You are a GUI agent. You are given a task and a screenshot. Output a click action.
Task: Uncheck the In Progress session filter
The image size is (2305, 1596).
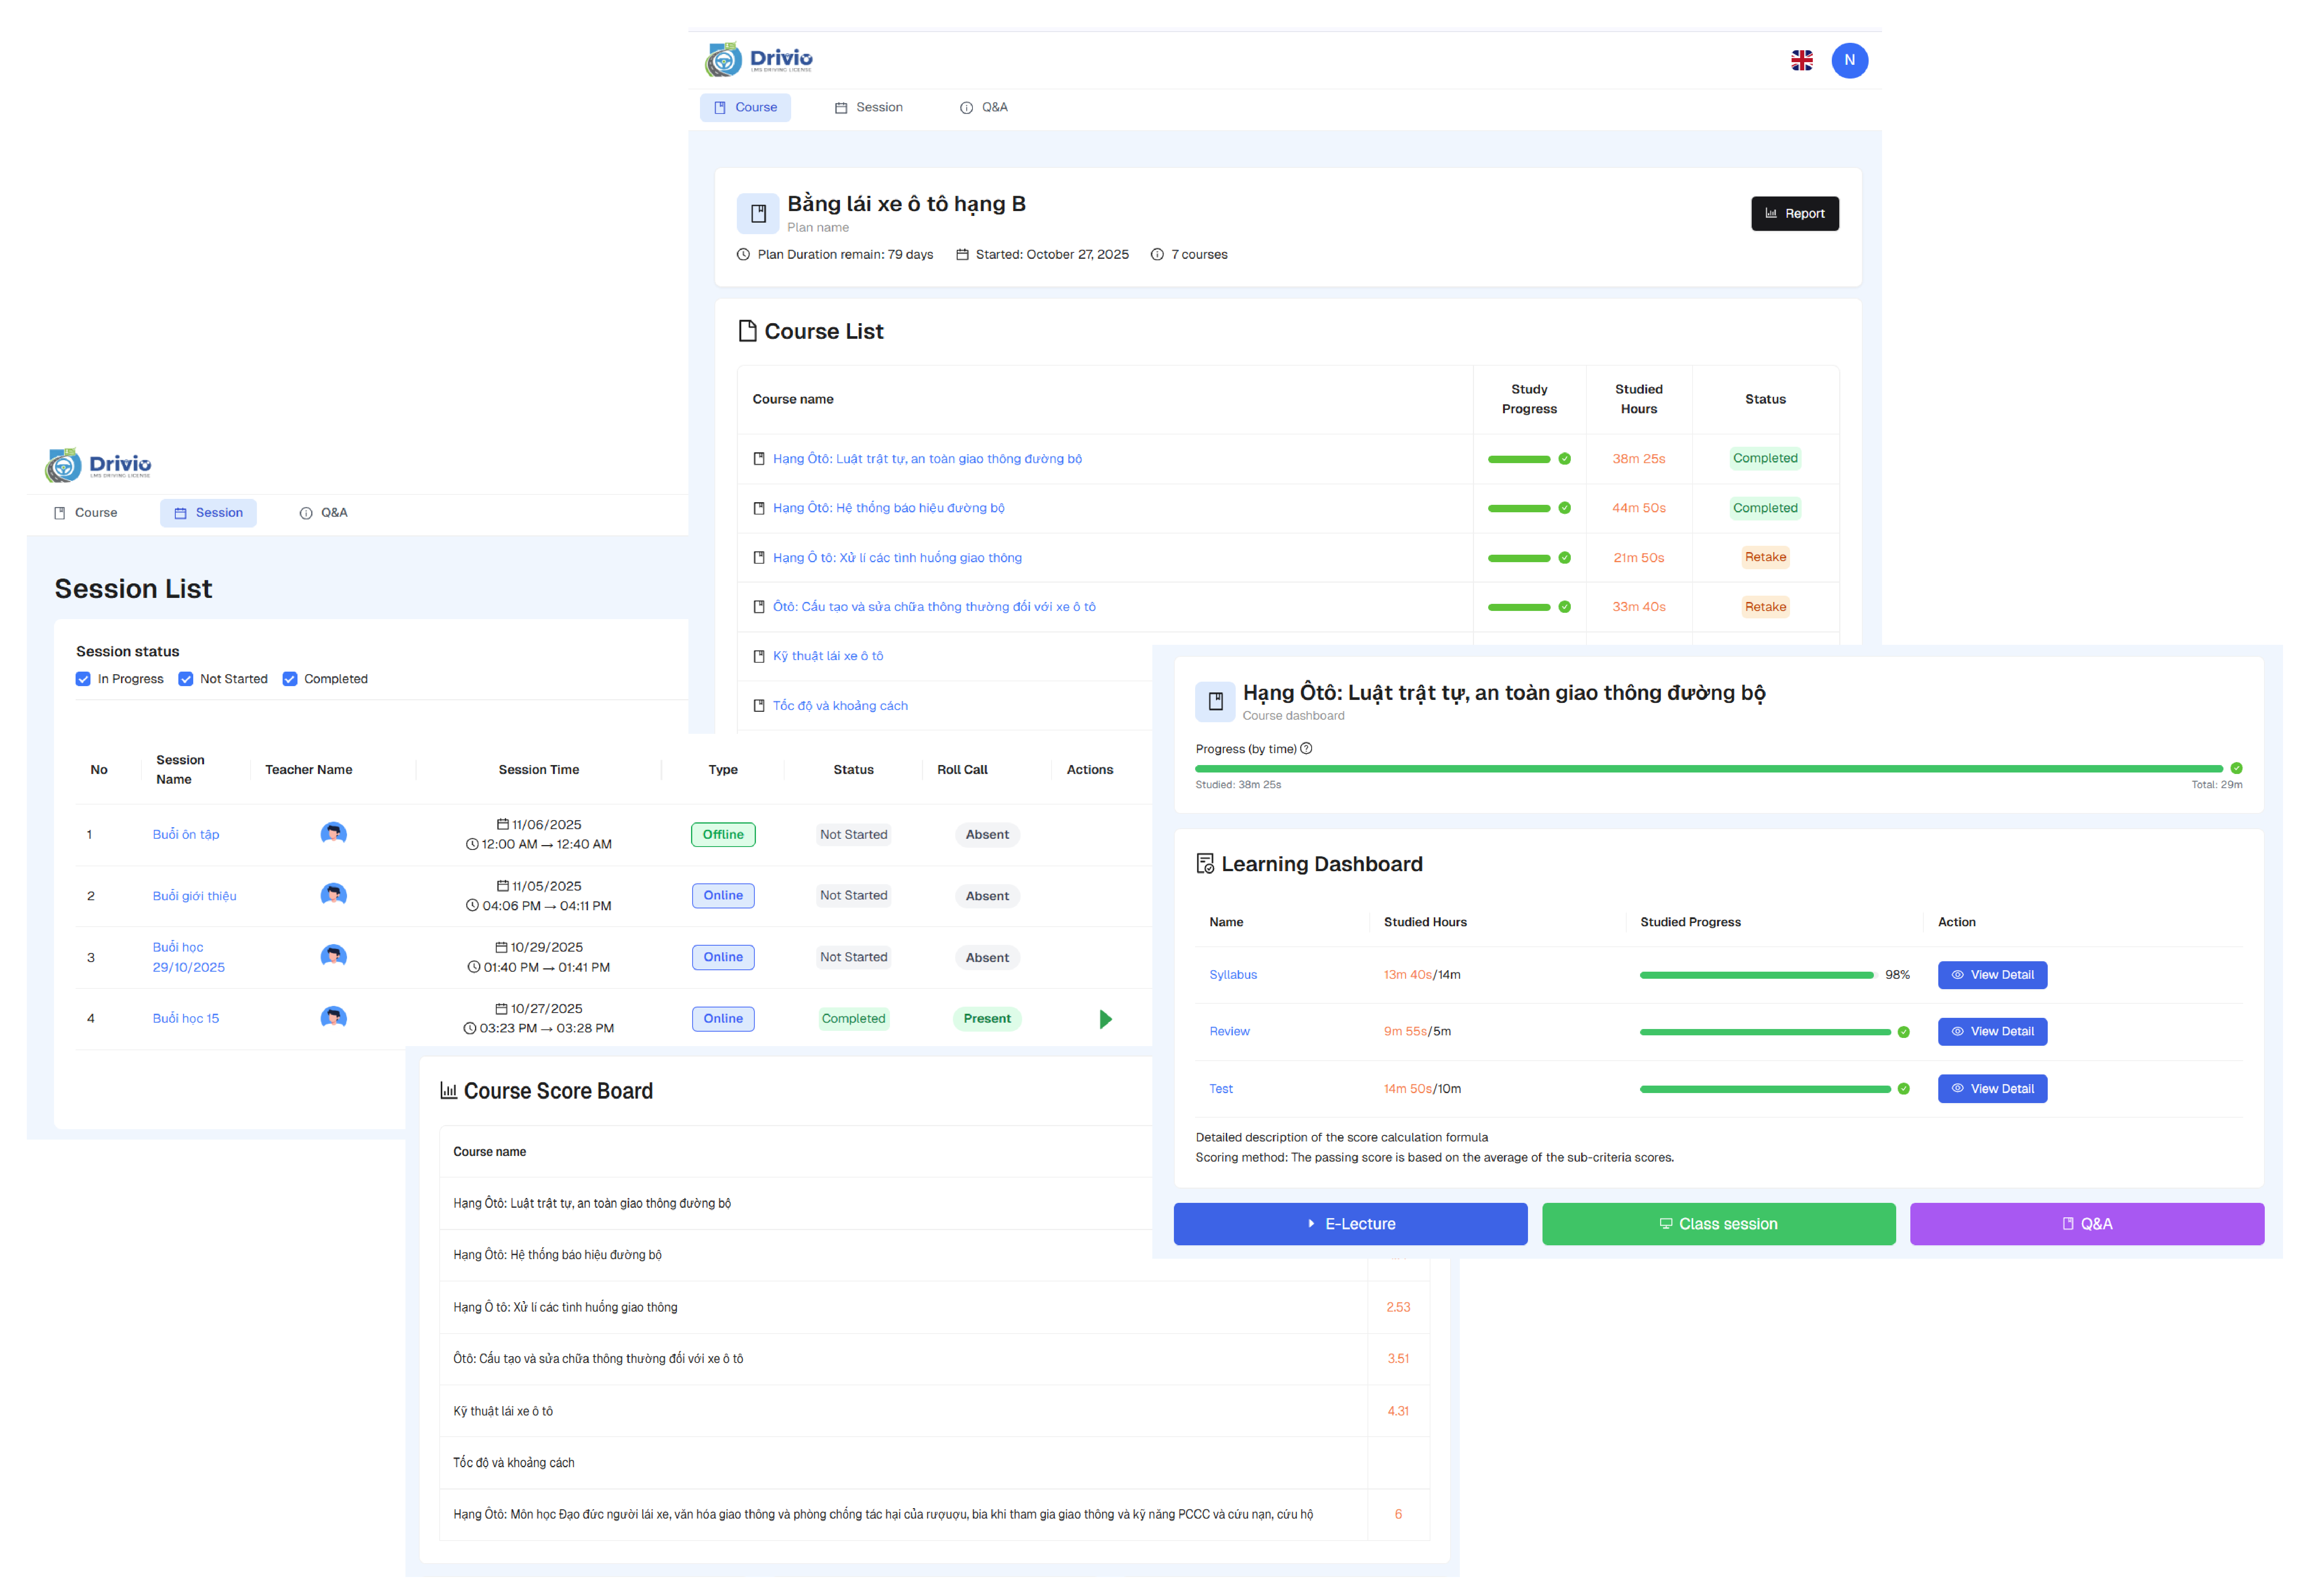(x=83, y=679)
